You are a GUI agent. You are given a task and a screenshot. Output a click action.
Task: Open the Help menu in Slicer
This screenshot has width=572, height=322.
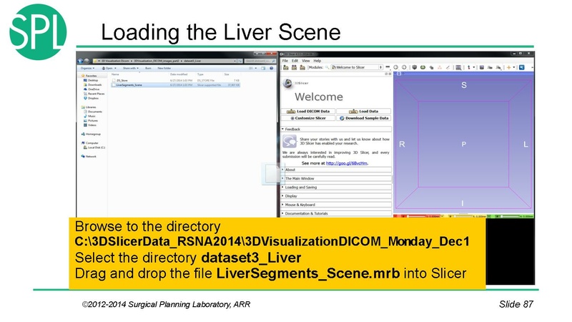click(317, 61)
